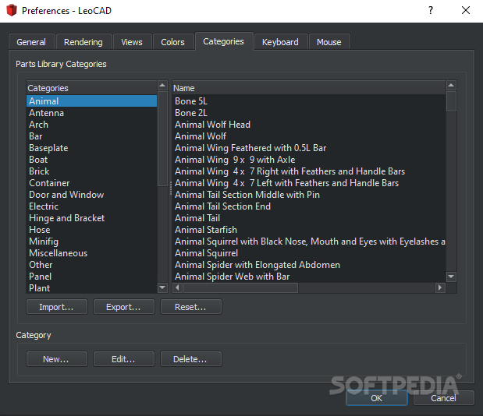The height and width of the screenshot is (416, 483).
Task: Click the LeoCAD red brick icon
Action: tap(12, 10)
